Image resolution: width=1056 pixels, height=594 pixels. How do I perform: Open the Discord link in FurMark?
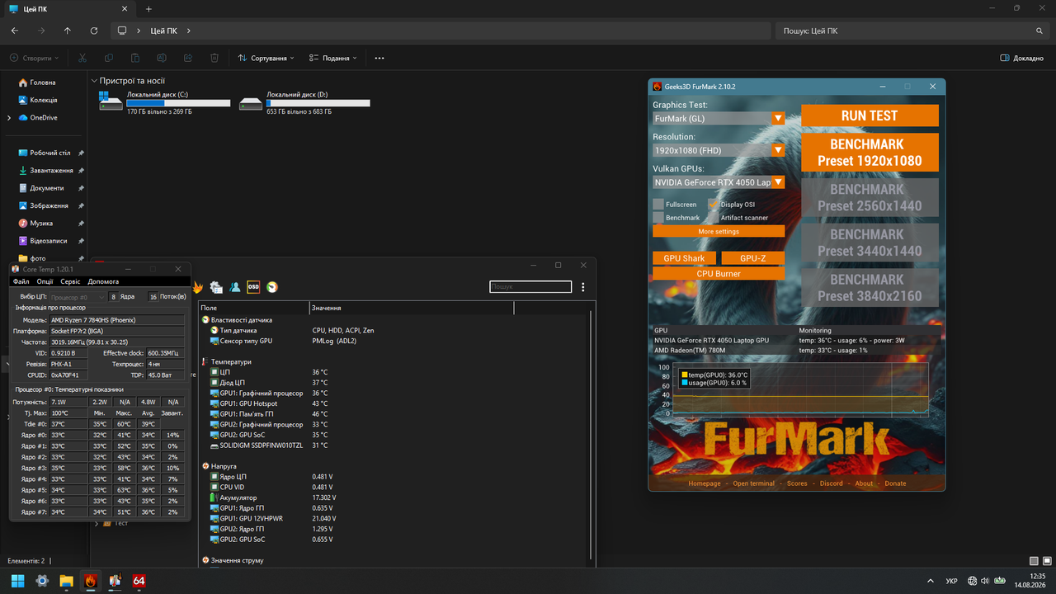pyautogui.click(x=832, y=483)
